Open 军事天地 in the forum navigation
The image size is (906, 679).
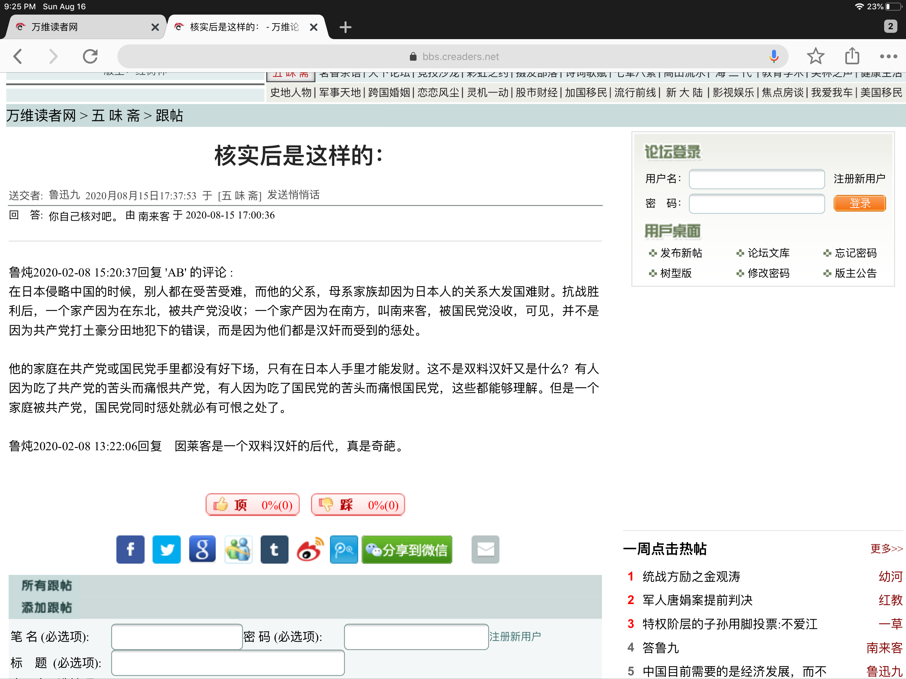pos(340,93)
